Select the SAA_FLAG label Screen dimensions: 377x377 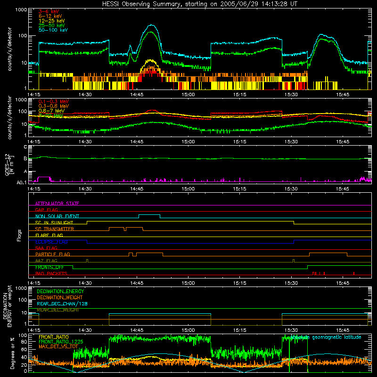point(46,248)
